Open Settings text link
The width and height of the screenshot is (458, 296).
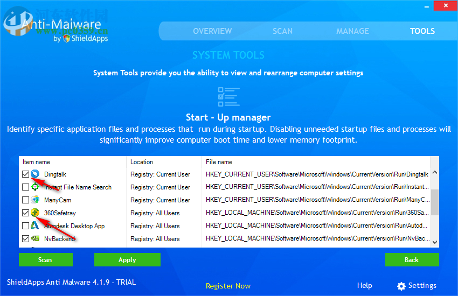[422, 285]
